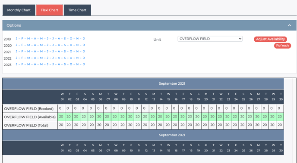Viewport: 297px width, 163px height.
Task: Click the Adjust Availability button
Action: (x=270, y=39)
